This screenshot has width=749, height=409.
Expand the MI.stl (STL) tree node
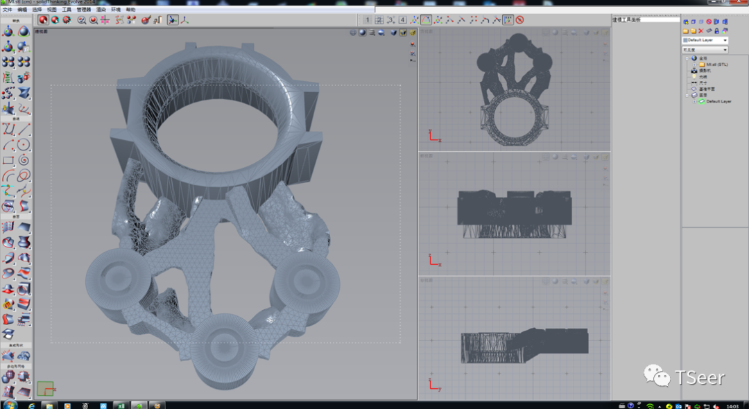point(694,64)
